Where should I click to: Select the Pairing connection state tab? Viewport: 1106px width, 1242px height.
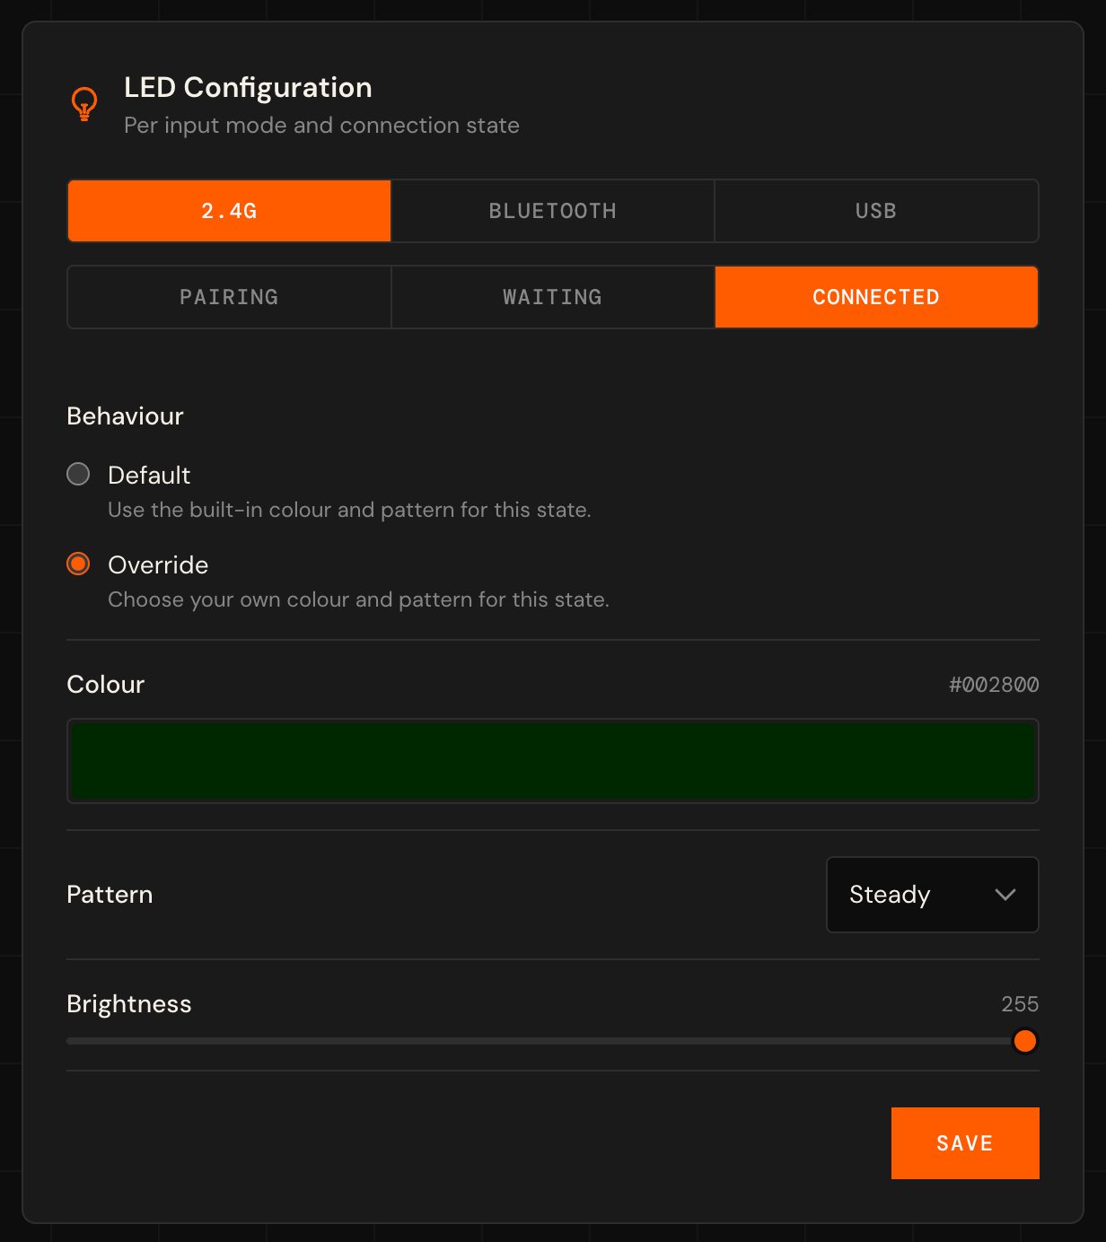tap(230, 297)
